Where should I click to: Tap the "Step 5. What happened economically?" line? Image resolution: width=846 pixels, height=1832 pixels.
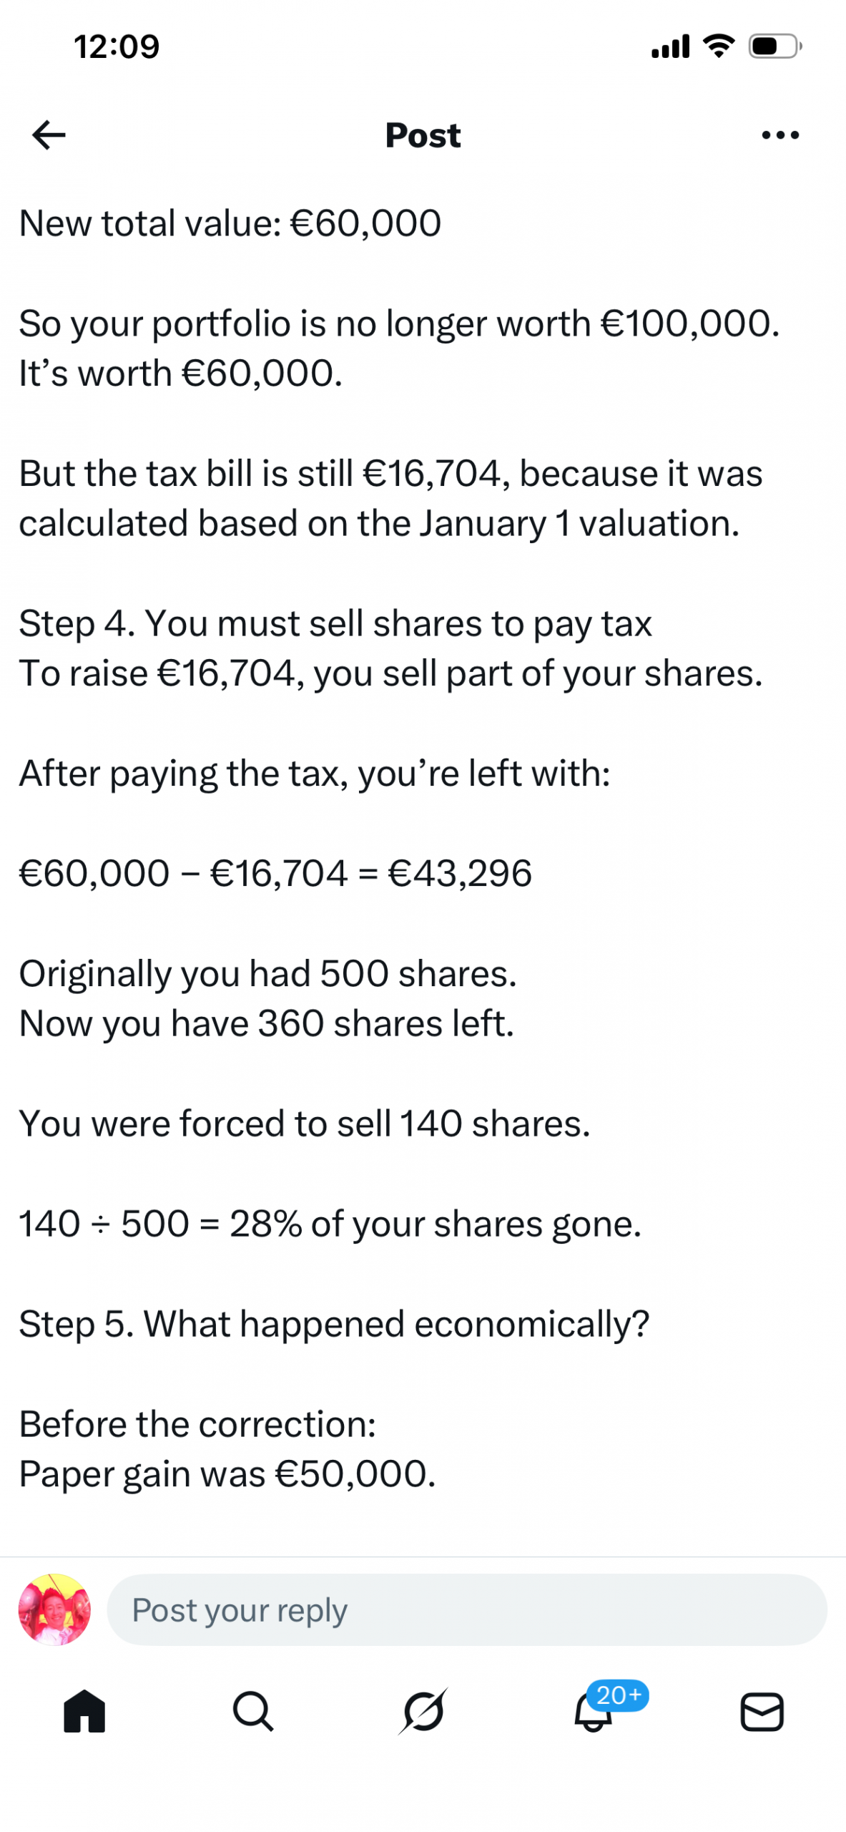point(334,1323)
